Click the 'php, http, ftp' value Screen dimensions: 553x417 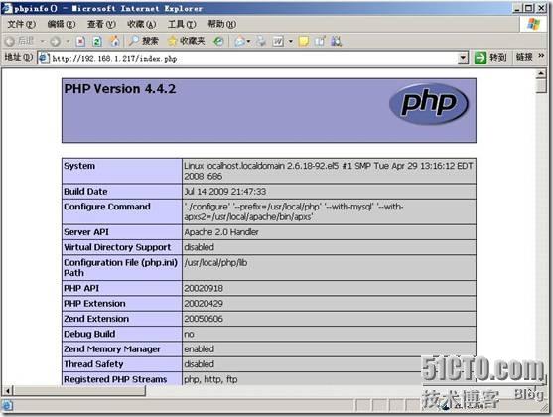click(210, 379)
